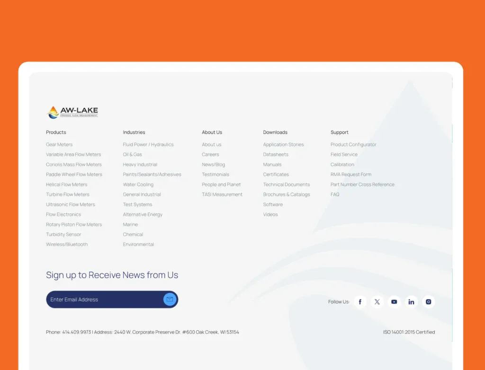
Task: Click the Enter Email Address field
Action: pos(104,300)
